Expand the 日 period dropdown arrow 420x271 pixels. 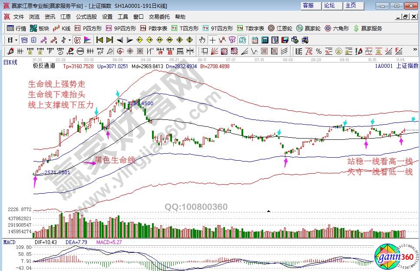point(16,40)
